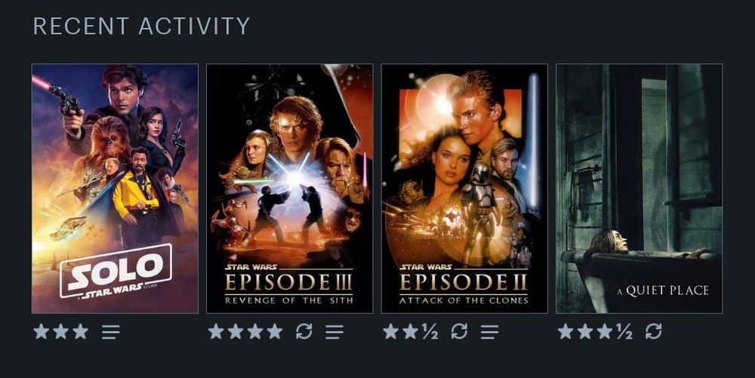Select third star beneath the Solo poster
This screenshot has width=755, height=378.
point(81,331)
